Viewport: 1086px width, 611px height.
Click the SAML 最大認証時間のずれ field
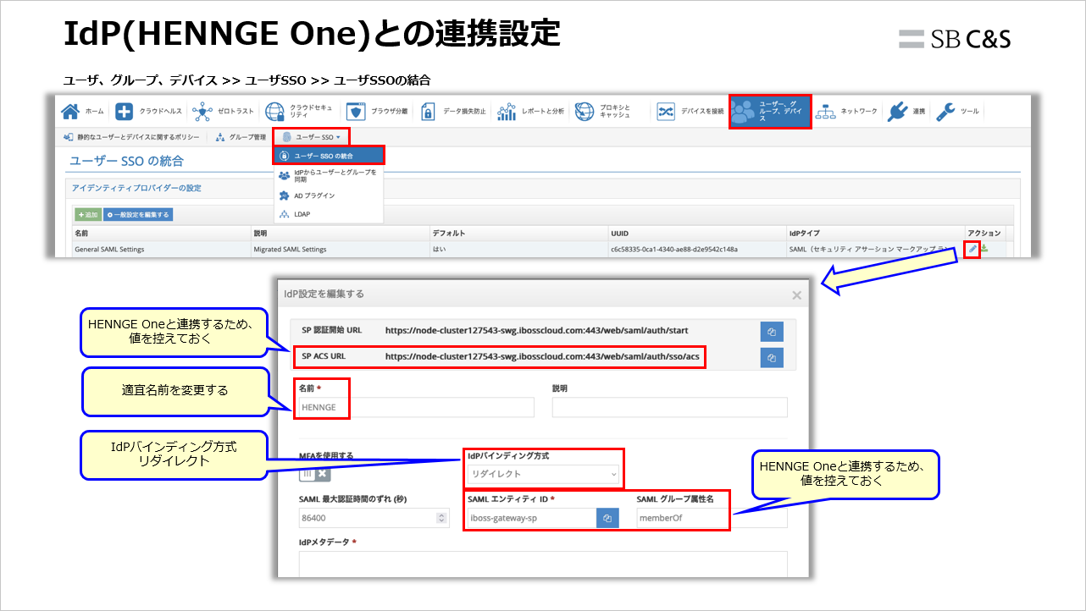(373, 518)
